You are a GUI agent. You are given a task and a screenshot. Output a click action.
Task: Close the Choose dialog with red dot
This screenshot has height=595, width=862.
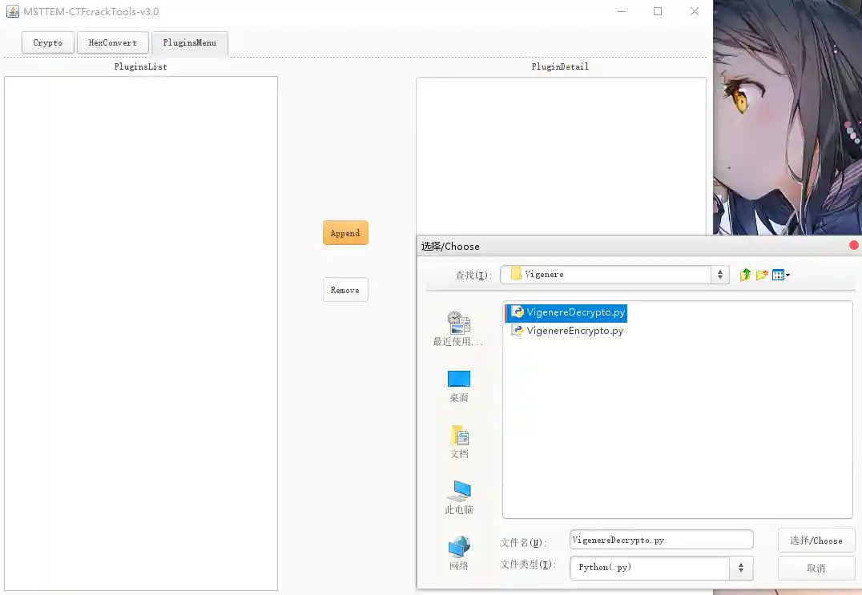[853, 246]
